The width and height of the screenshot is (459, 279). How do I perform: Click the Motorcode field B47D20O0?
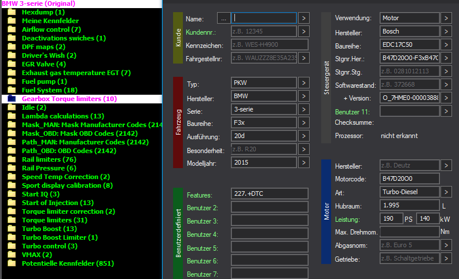click(410, 179)
